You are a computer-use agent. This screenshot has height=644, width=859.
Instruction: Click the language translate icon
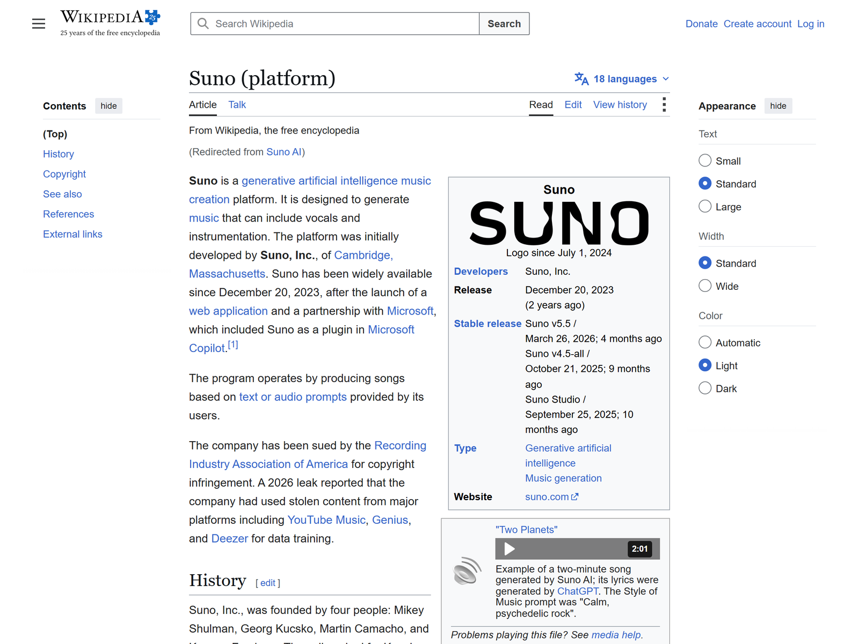point(581,79)
